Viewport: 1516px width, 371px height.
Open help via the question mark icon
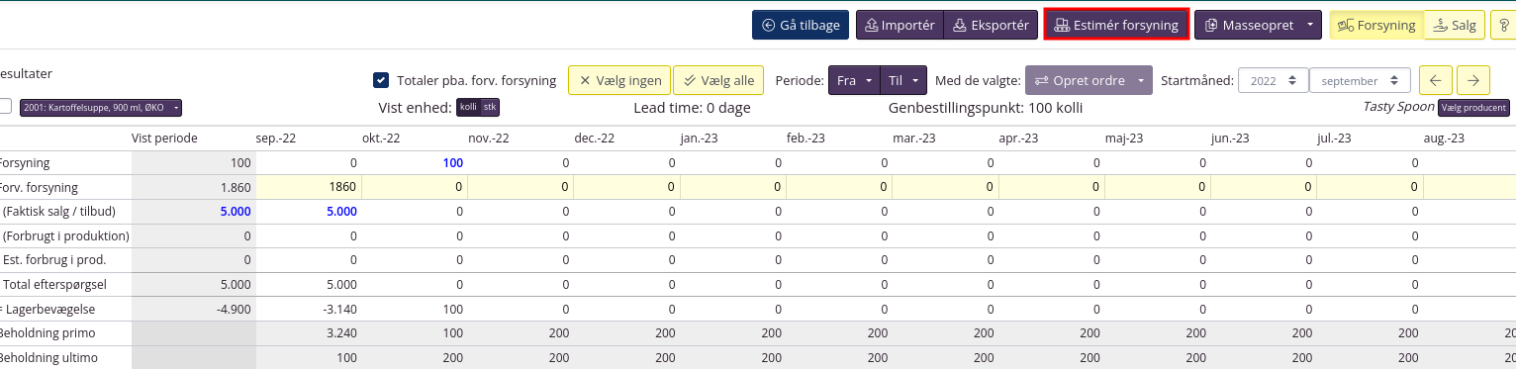click(x=1504, y=25)
